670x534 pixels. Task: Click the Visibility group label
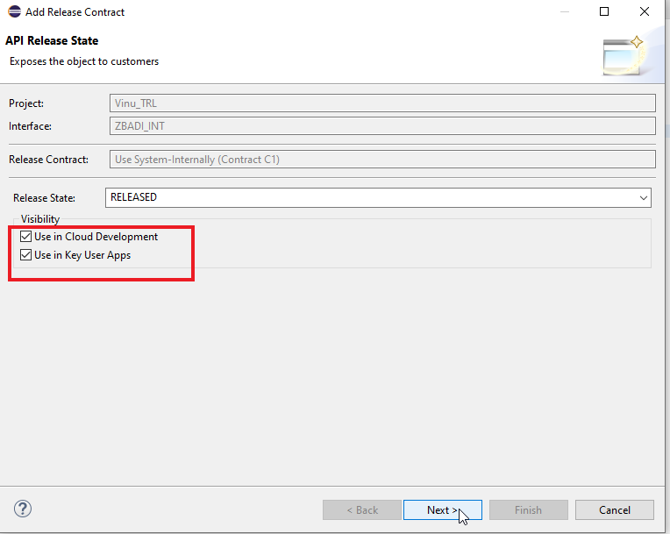40,219
